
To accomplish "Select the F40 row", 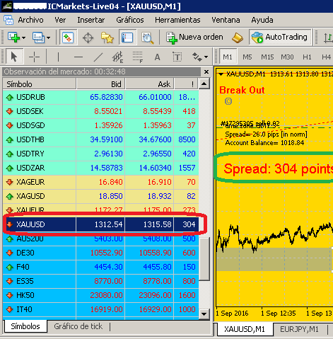I will click(x=100, y=267).
